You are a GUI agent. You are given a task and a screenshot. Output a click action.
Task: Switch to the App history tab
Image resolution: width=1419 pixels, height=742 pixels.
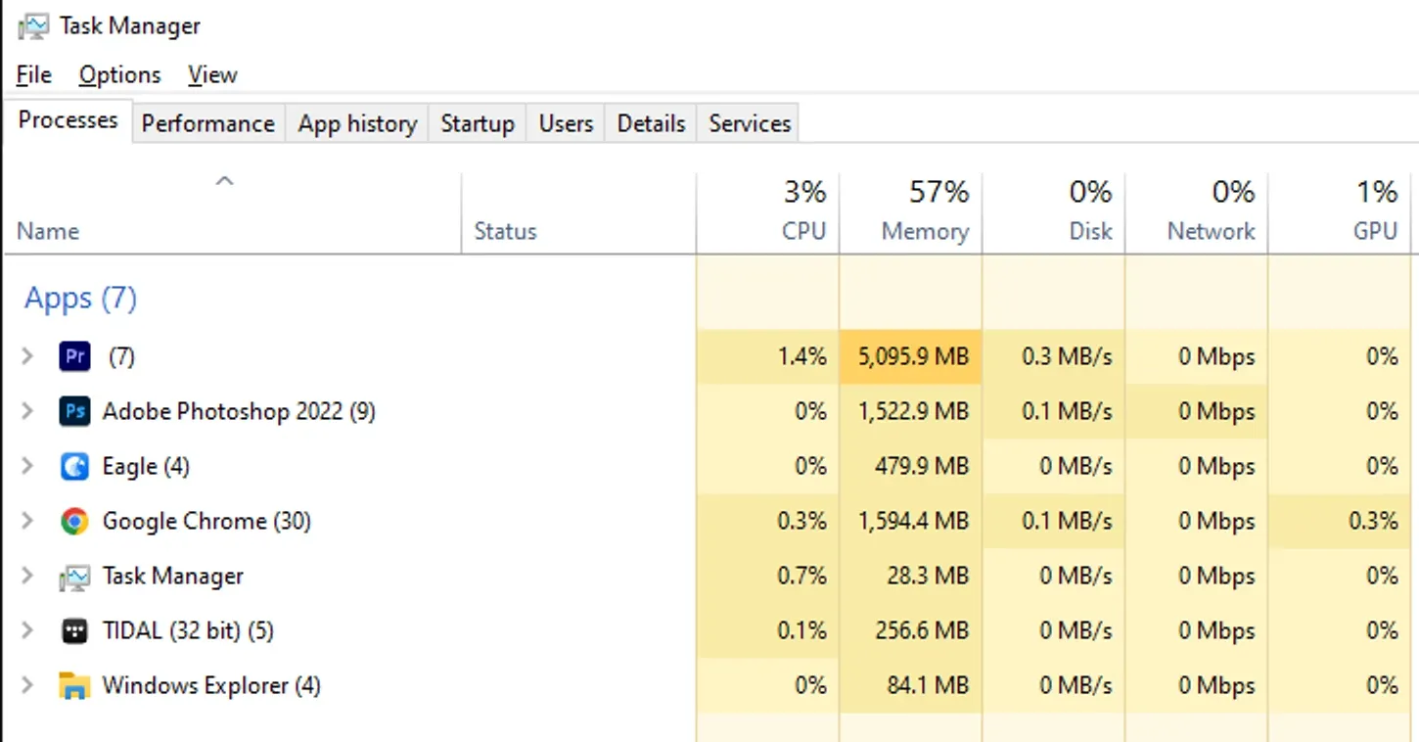coord(357,123)
